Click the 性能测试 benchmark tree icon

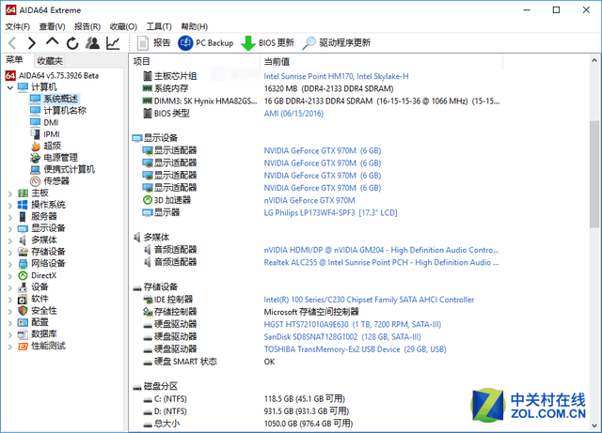23,347
